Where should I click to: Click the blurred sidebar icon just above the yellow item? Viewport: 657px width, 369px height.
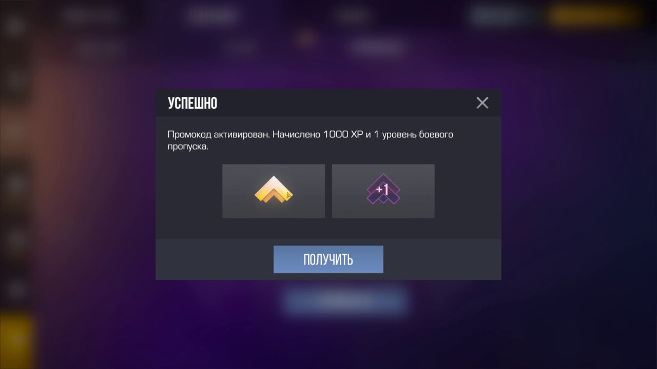pyautogui.click(x=16, y=290)
